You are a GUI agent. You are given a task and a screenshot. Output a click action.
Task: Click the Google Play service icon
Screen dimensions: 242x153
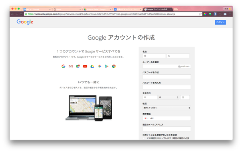click(107, 66)
